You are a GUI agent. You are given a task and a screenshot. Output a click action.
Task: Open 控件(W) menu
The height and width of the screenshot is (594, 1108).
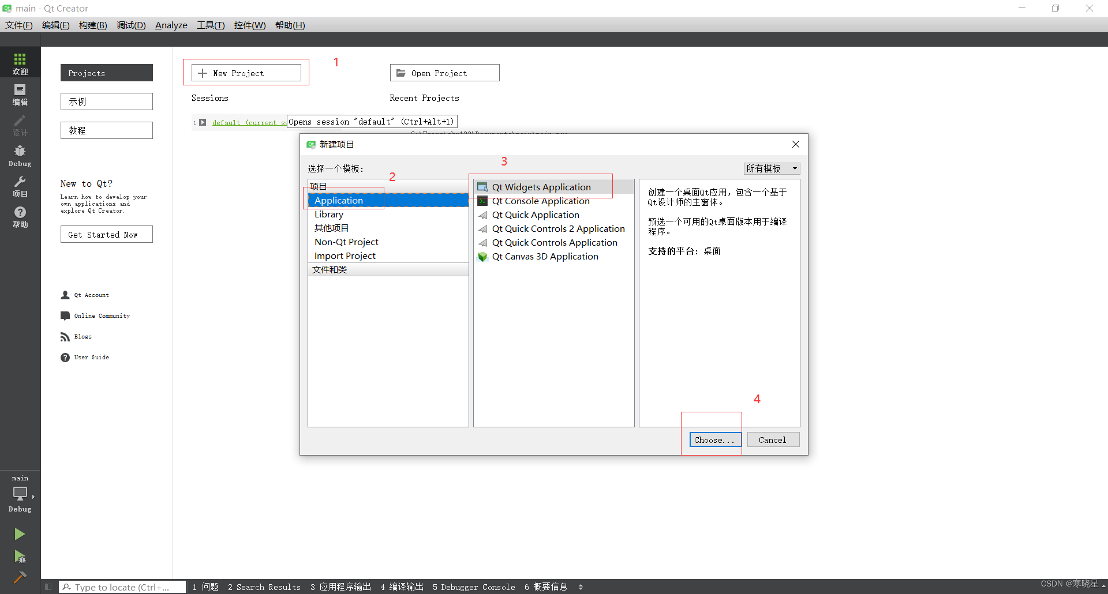(250, 25)
